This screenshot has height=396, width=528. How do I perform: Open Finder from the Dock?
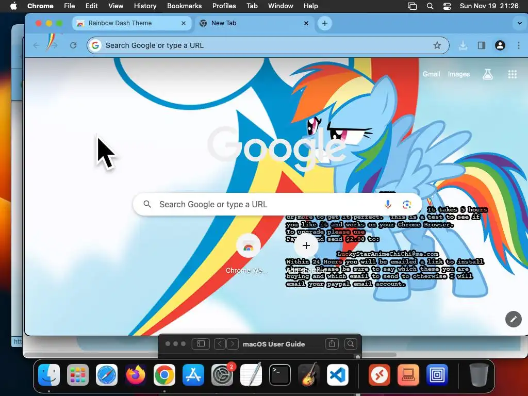[49, 375]
